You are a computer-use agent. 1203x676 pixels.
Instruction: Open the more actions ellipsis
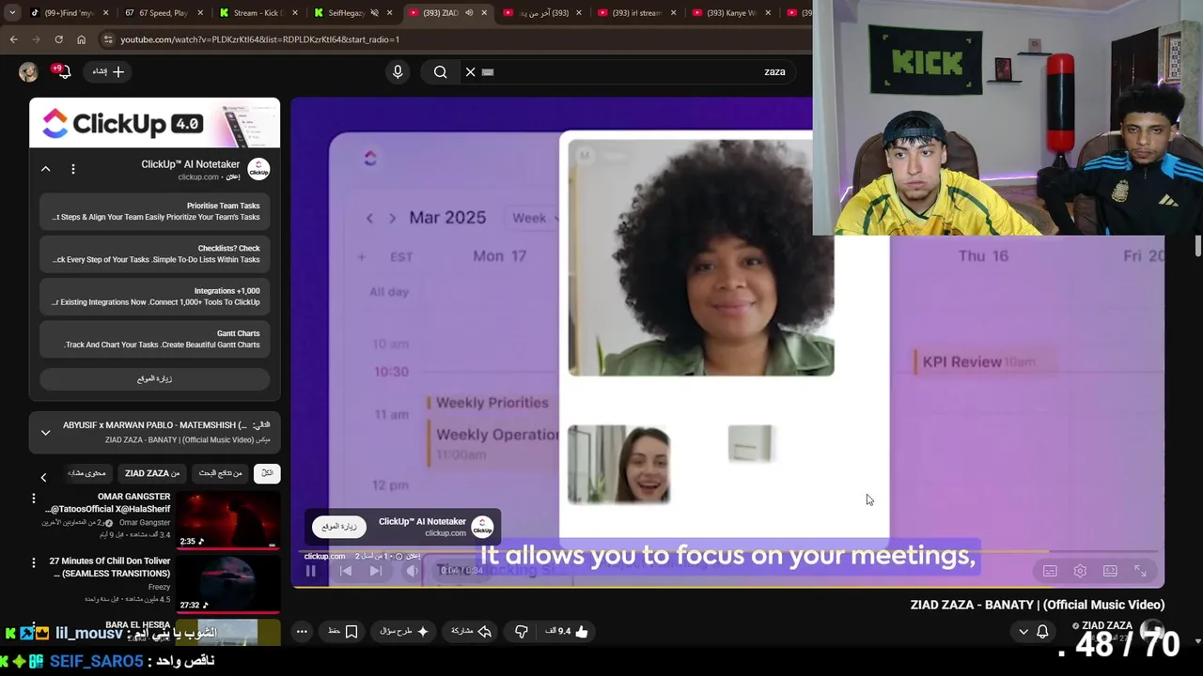point(302,632)
